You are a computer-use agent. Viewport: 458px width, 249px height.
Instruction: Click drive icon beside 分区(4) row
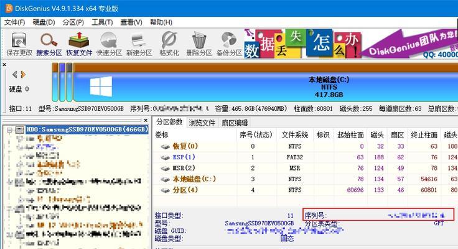(x=166, y=190)
